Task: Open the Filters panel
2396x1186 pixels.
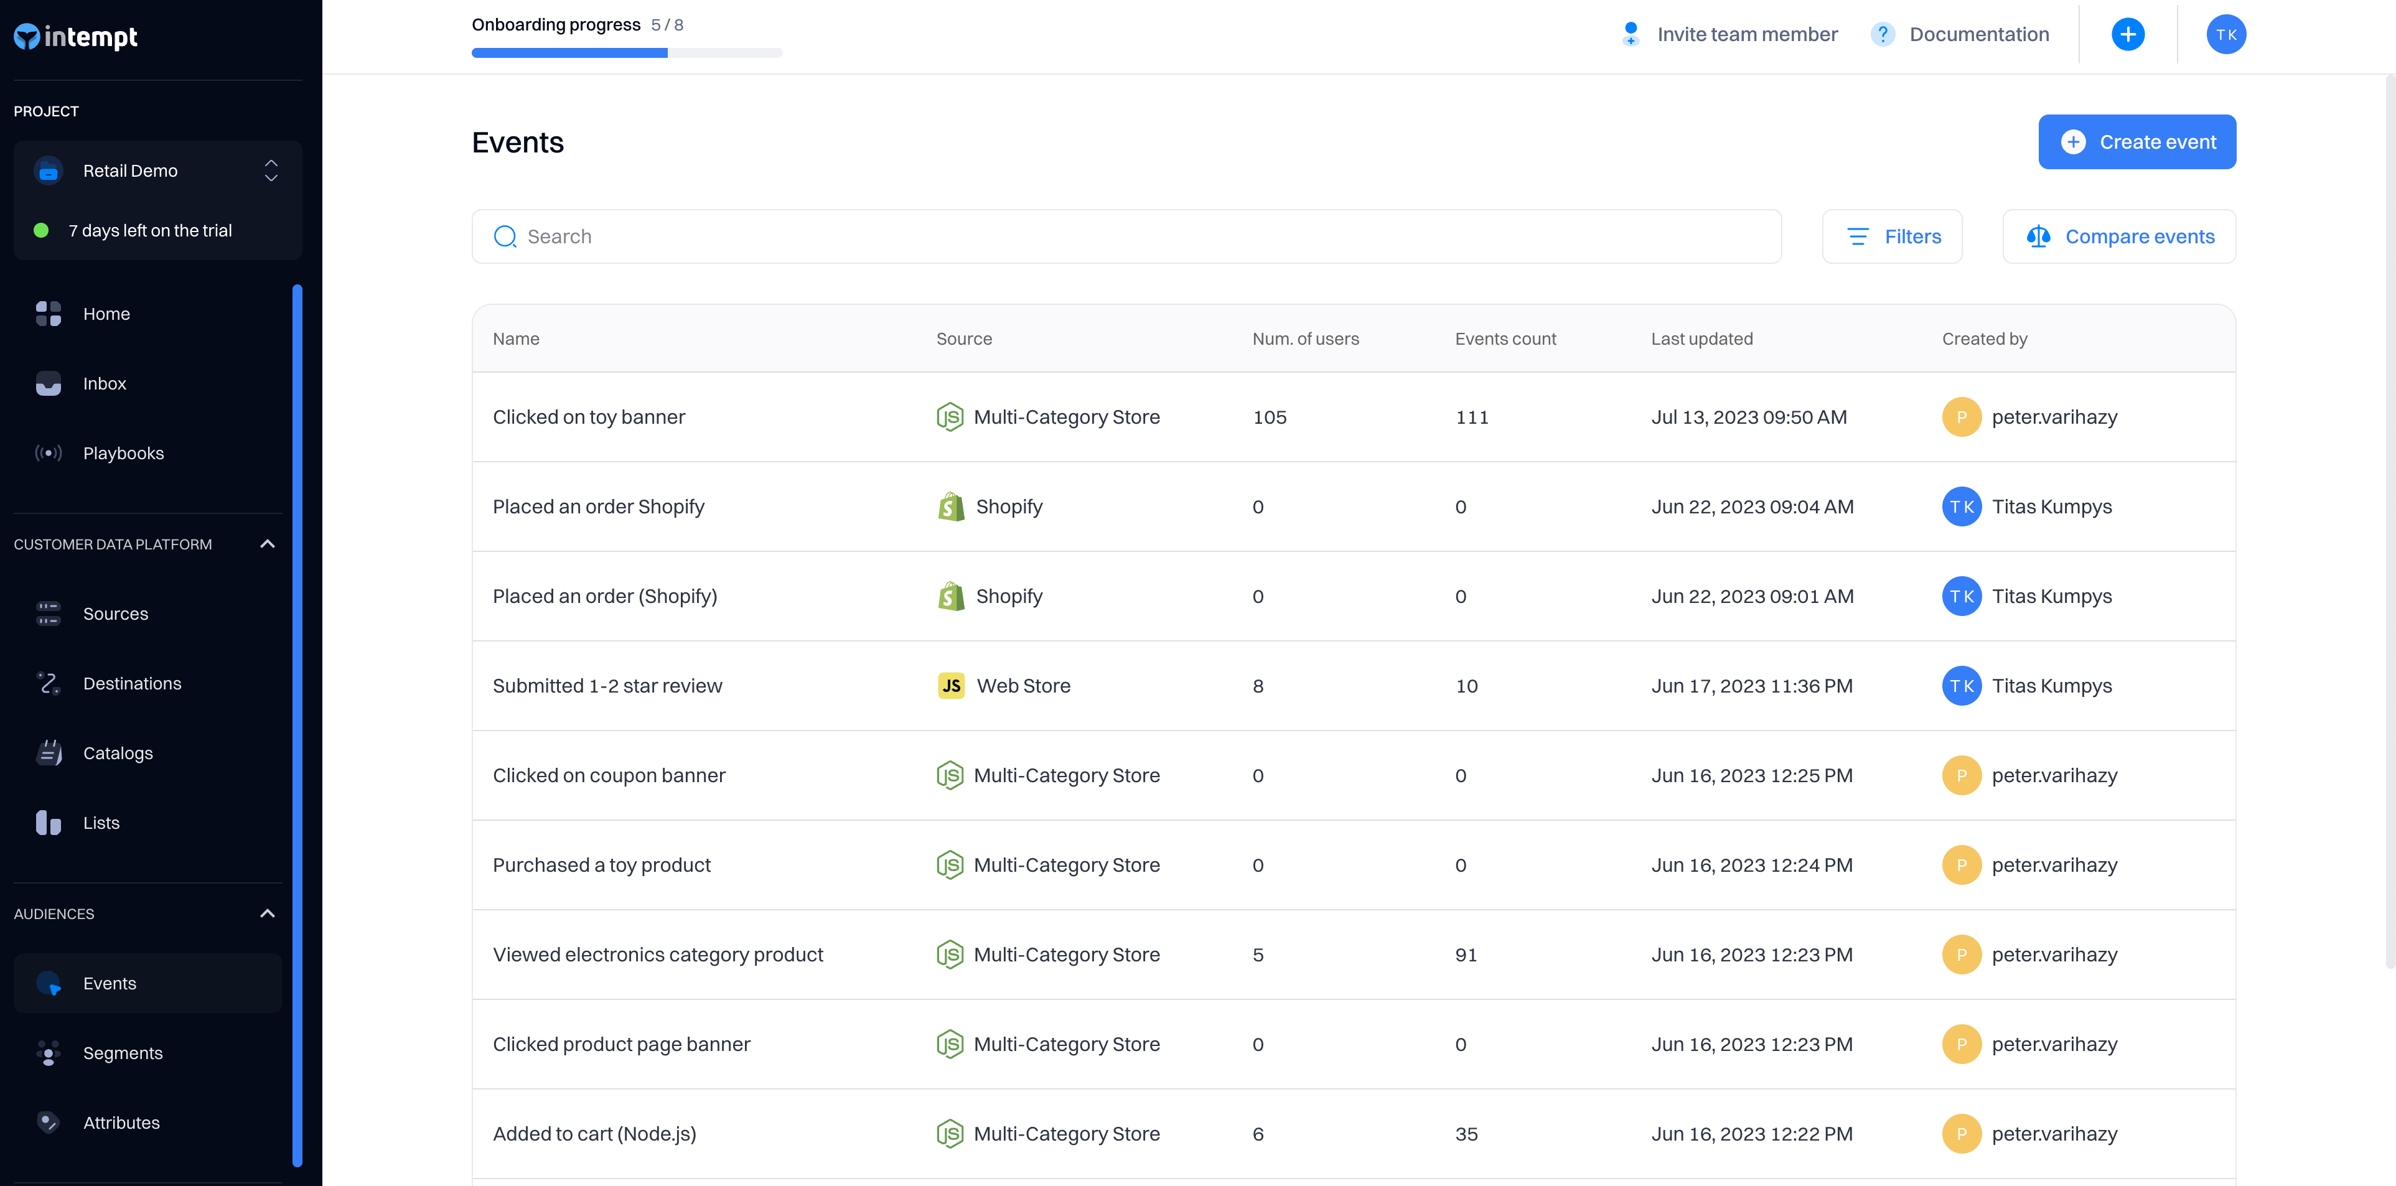Action: 1892,236
